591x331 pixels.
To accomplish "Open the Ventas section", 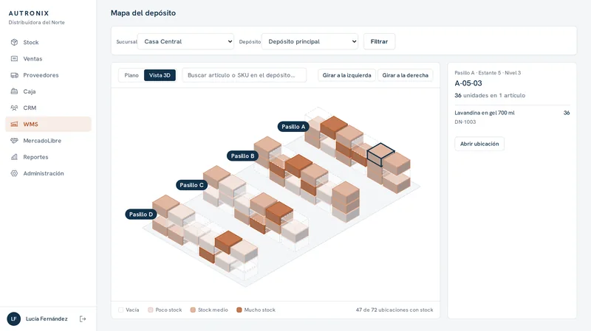I will pos(48,59).
